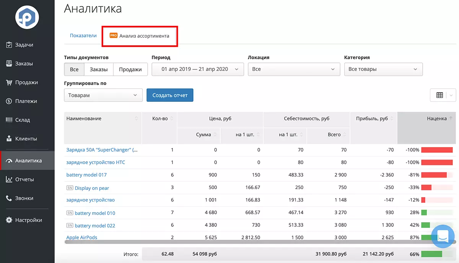
Task: Select Продажи document type
Action: click(130, 69)
